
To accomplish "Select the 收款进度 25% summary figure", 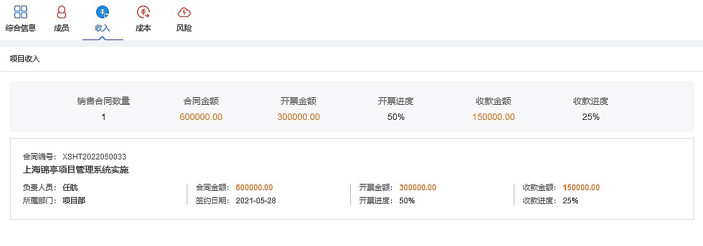I will click(x=591, y=117).
